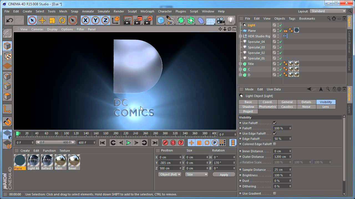Open Material manager Create menu
This screenshot has width=355, height=199.
pyautogui.click(x=25, y=151)
